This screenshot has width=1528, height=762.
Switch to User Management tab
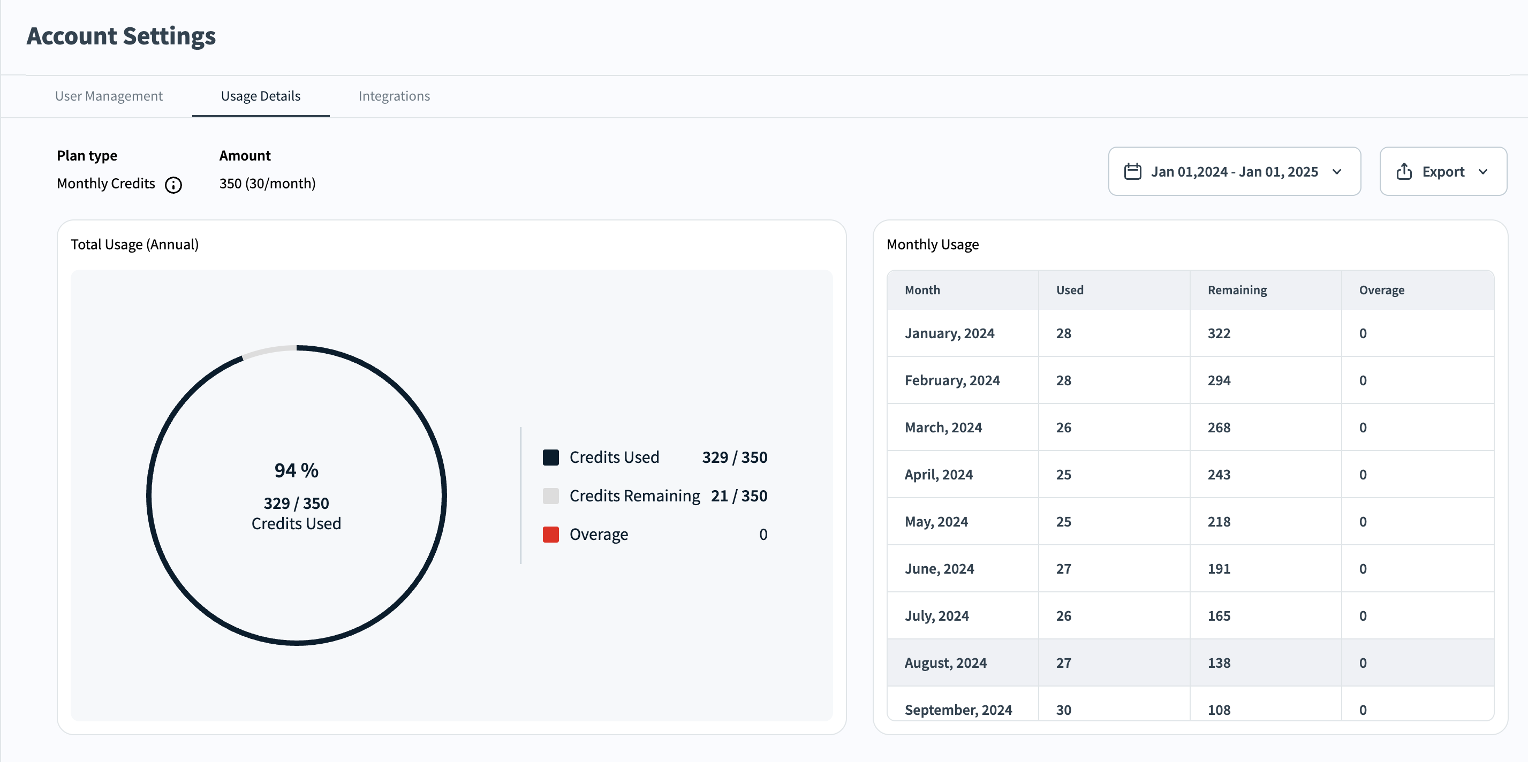pos(109,96)
